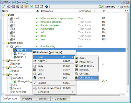The height and width of the screenshot is (103, 131).
Task: Open the Generates submenu entry
Action: click(x=54, y=92)
